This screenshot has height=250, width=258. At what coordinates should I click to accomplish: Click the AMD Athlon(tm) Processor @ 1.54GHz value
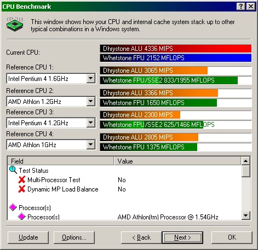coord(168,217)
